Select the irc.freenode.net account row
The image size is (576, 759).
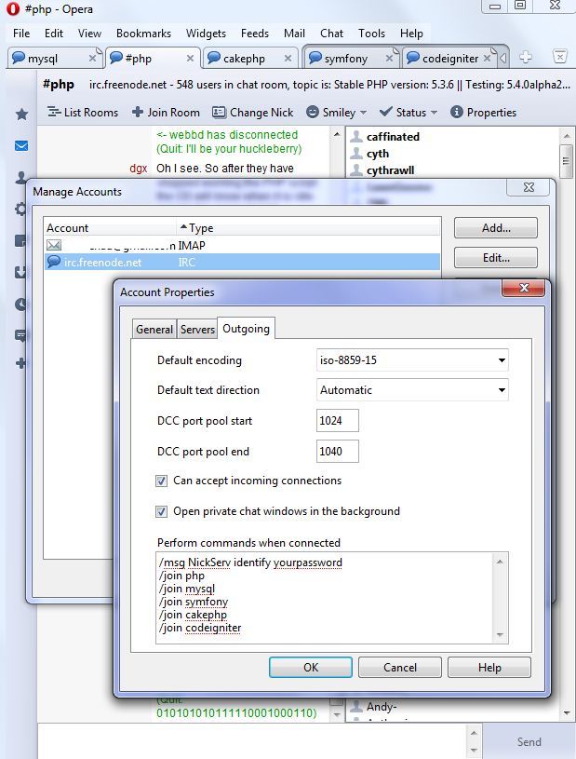pos(242,263)
